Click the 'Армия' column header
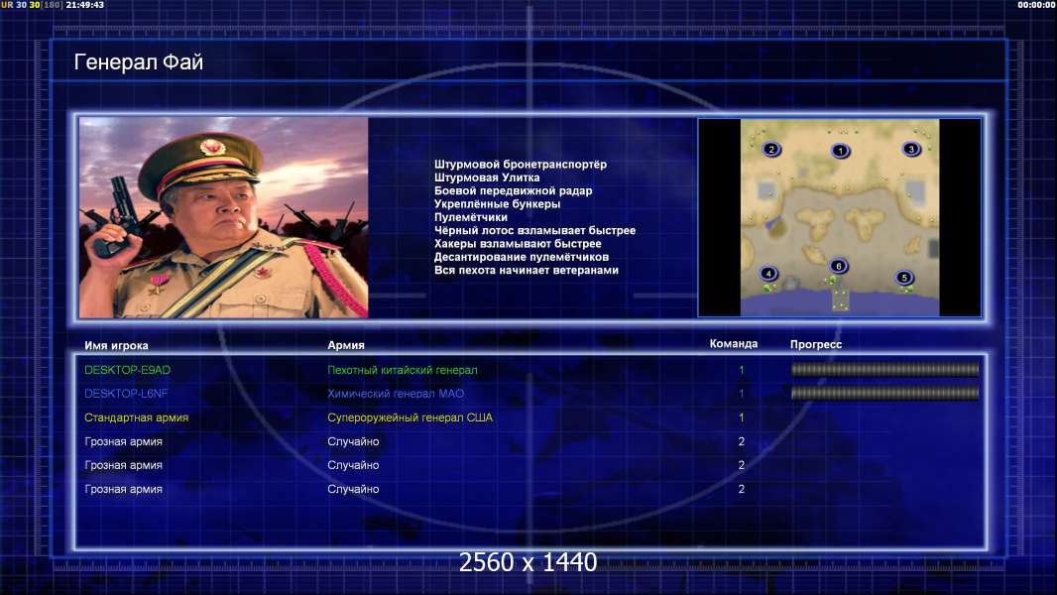This screenshot has width=1057, height=595. (346, 345)
